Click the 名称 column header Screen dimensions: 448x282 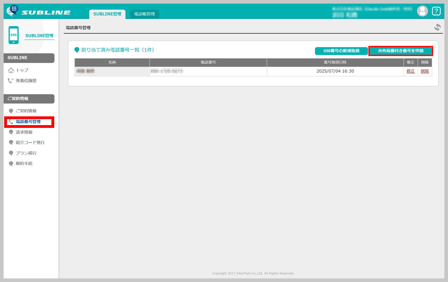click(112, 62)
